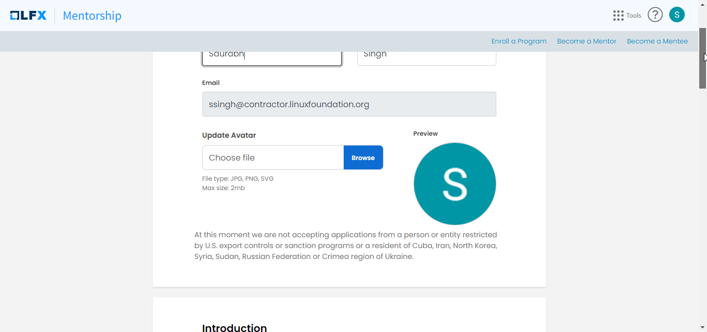Open the Tools grid menu icon
Viewport: 707px width, 332px height.
[x=618, y=16]
